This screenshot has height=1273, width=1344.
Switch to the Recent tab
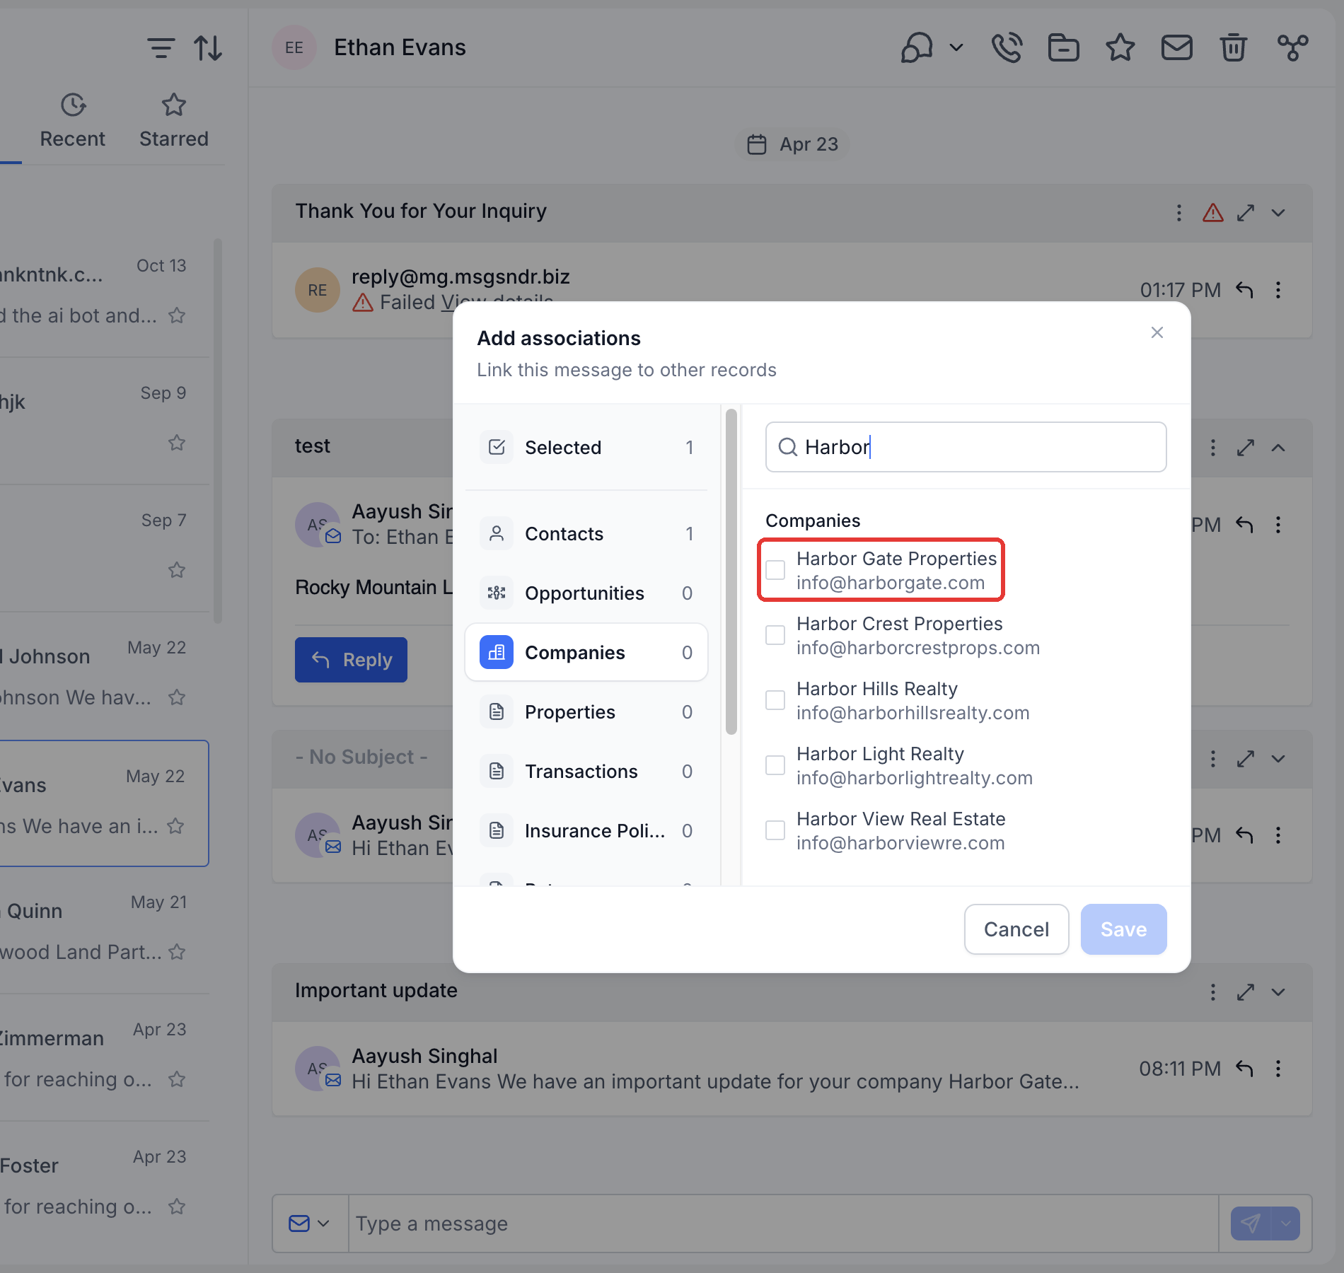[x=72, y=122]
